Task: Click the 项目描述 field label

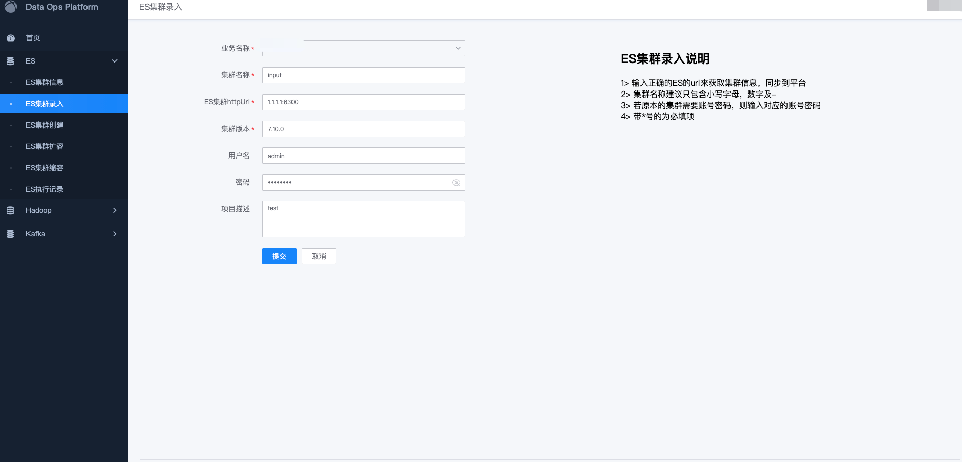Action: pos(236,209)
